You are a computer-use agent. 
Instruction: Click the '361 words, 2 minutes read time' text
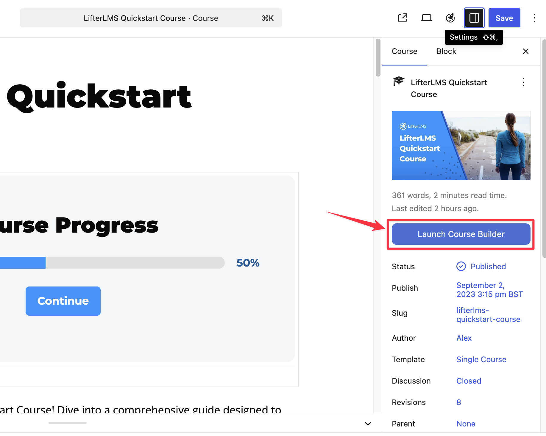[x=449, y=195]
